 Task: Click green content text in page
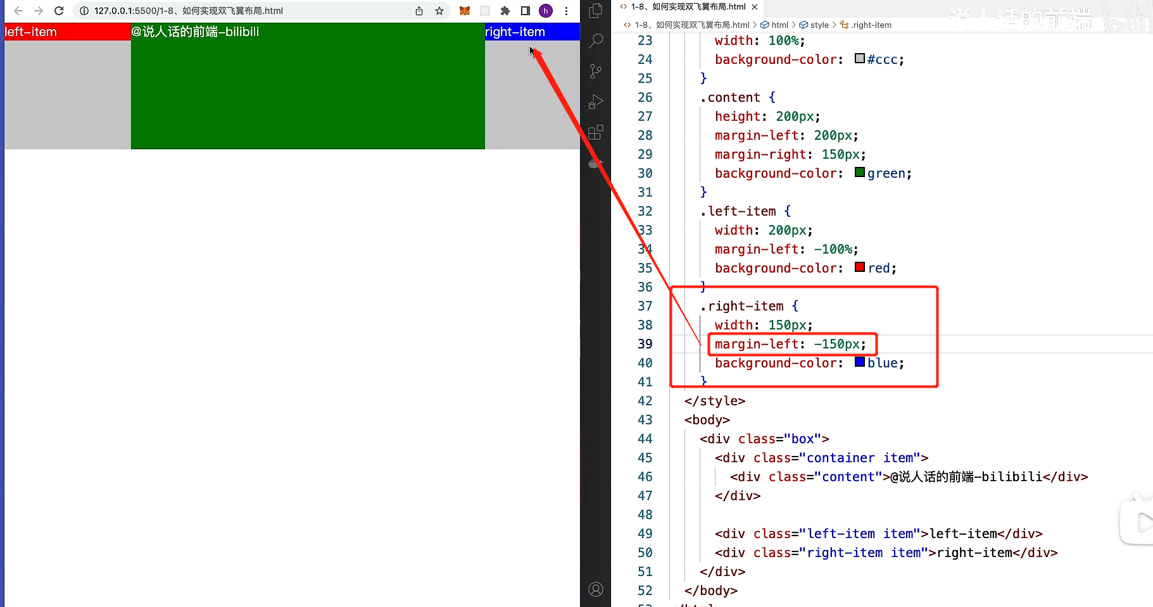(x=195, y=32)
